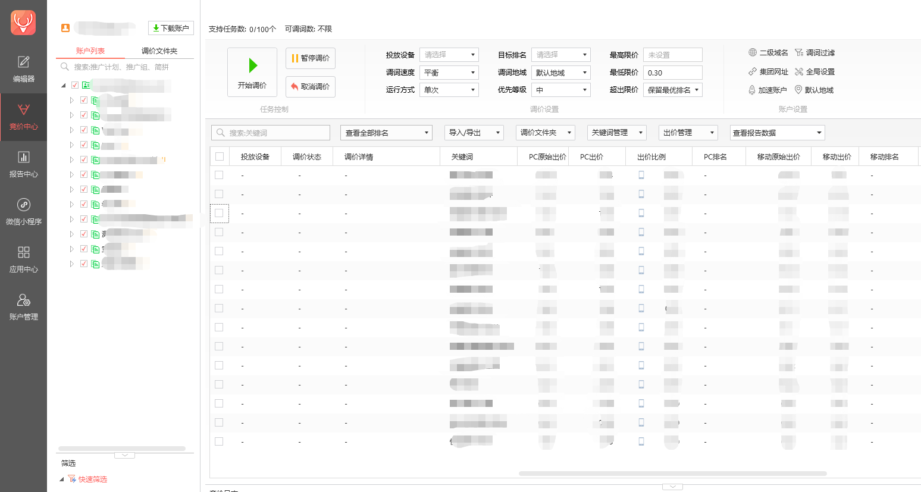
Task: Uncheck the root account checkbox in the tree
Action: tap(75, 85)
